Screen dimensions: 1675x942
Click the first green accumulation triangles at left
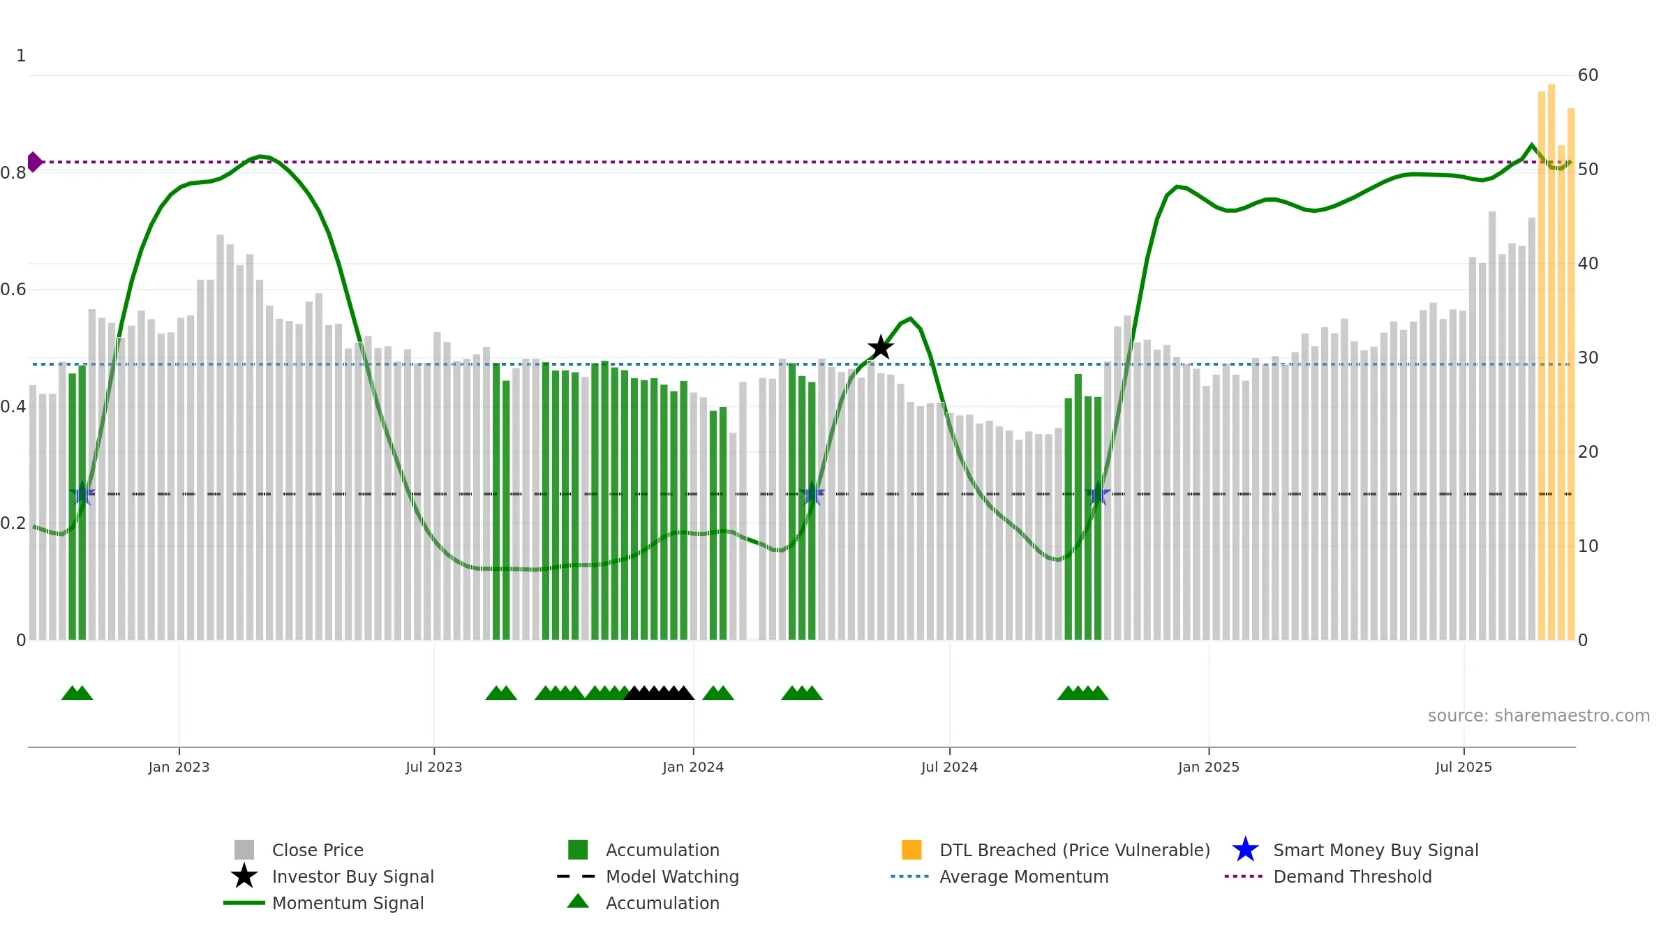coord(77,693)
